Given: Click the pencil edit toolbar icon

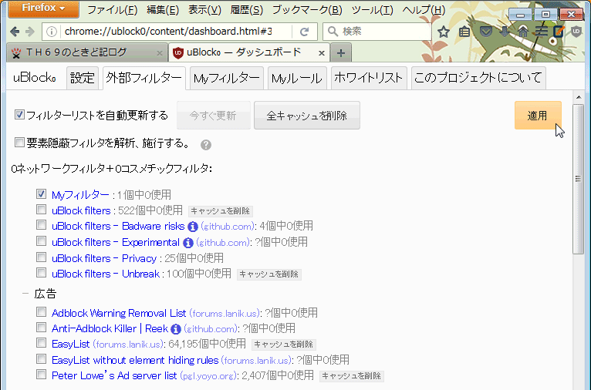Looking at the screenshot, I should tap(559, 32).
